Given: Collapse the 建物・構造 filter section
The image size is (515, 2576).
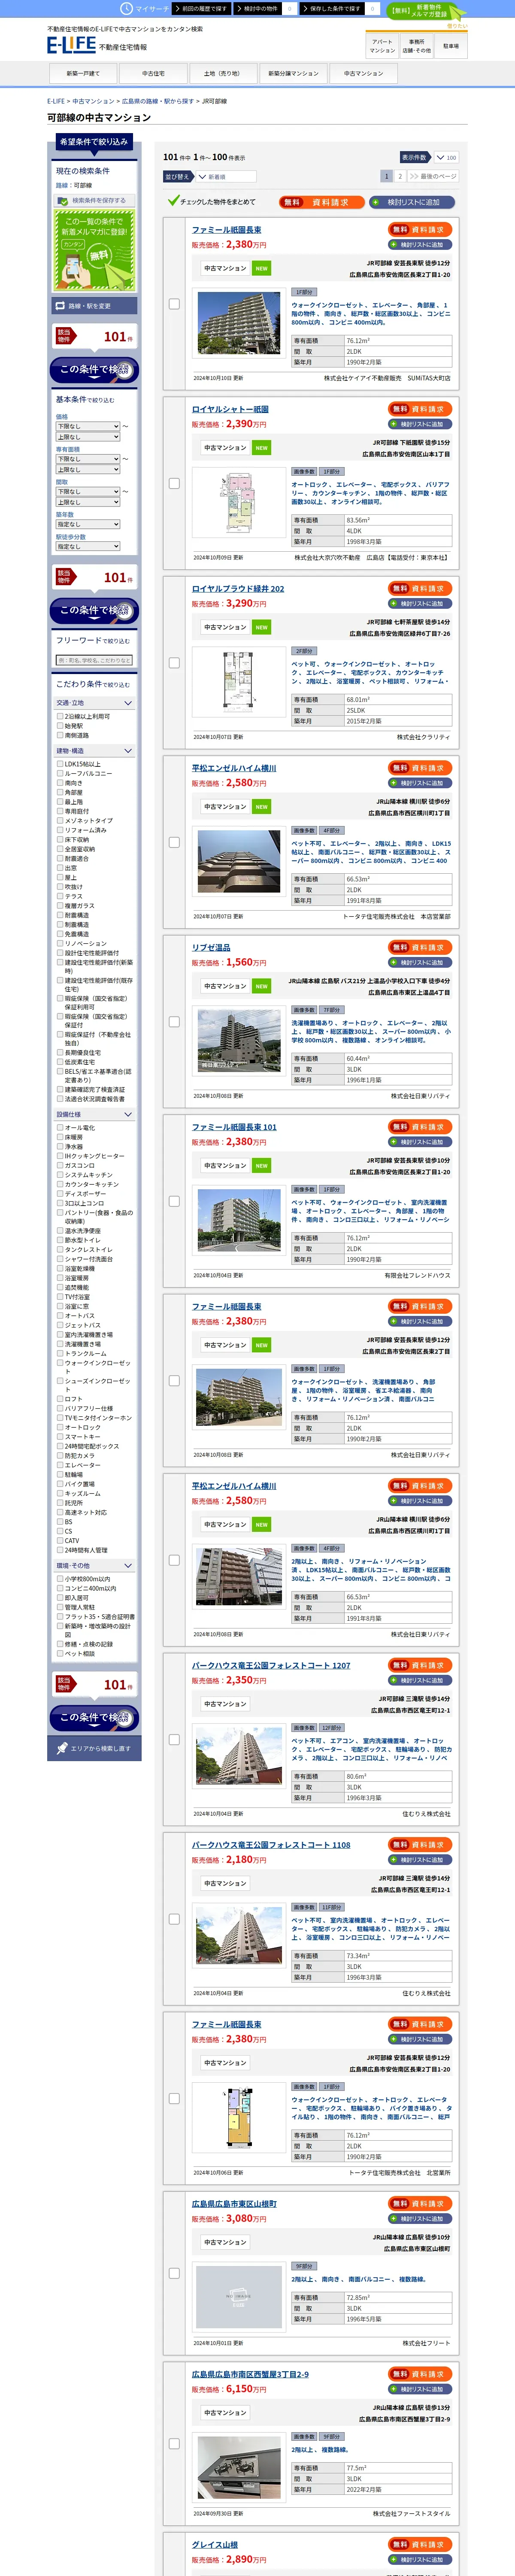Looking at the screenshot, I should [x=94, y=751].
